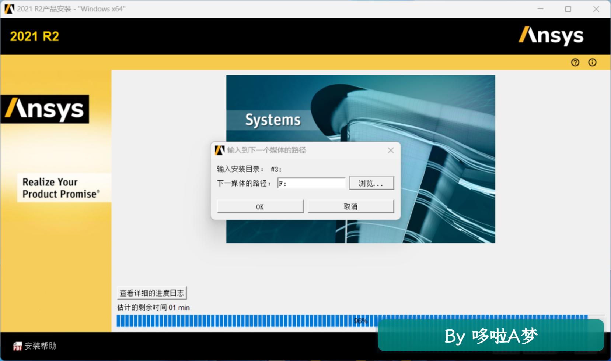Minimize the installer window
The width and height of the screenshot is (611, 361).
pos(540,9)
